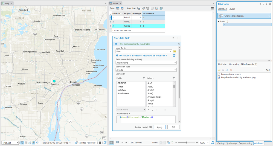Image resolution: width=273 pixels, height=146 pixels.
Task: Toggle show all records view
Action: point(112,142)
